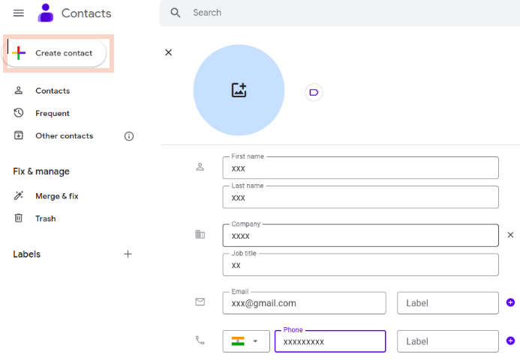Viewport: 520px width, 363px height.
Task: Remove the Company field
Action: coord(510,235)
